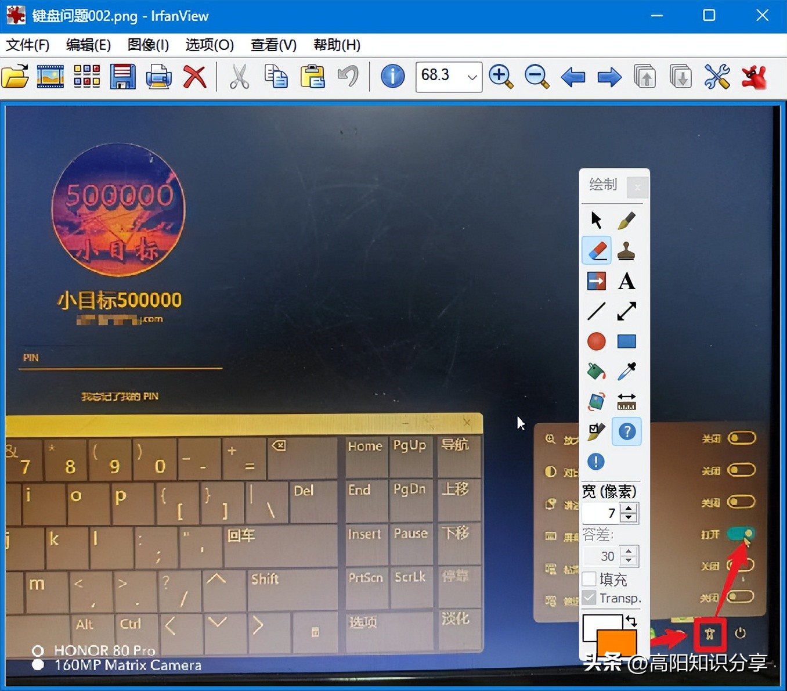Select the paint brush tool
Viewport: 787px width, 691px height.
click(626, 220)
